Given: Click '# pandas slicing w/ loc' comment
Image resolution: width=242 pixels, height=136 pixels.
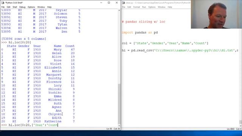Looking at the screenshot, I should (144, 22).
